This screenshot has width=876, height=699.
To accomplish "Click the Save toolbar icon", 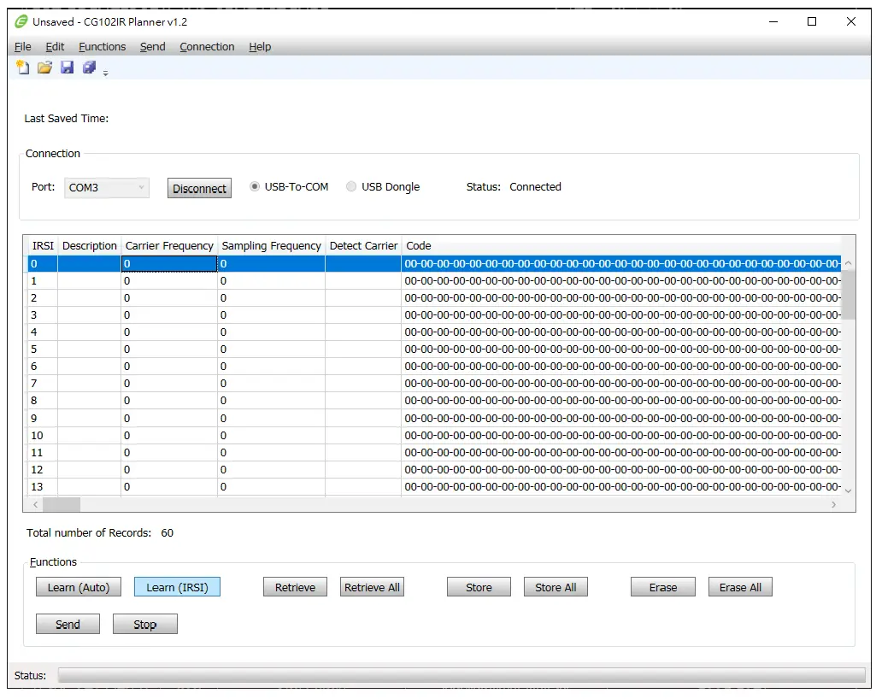I will click(x=67, y=68).
